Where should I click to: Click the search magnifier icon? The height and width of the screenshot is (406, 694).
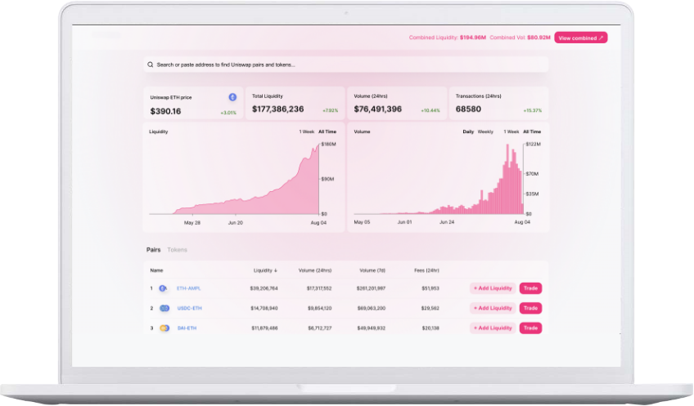coord(151,65)
